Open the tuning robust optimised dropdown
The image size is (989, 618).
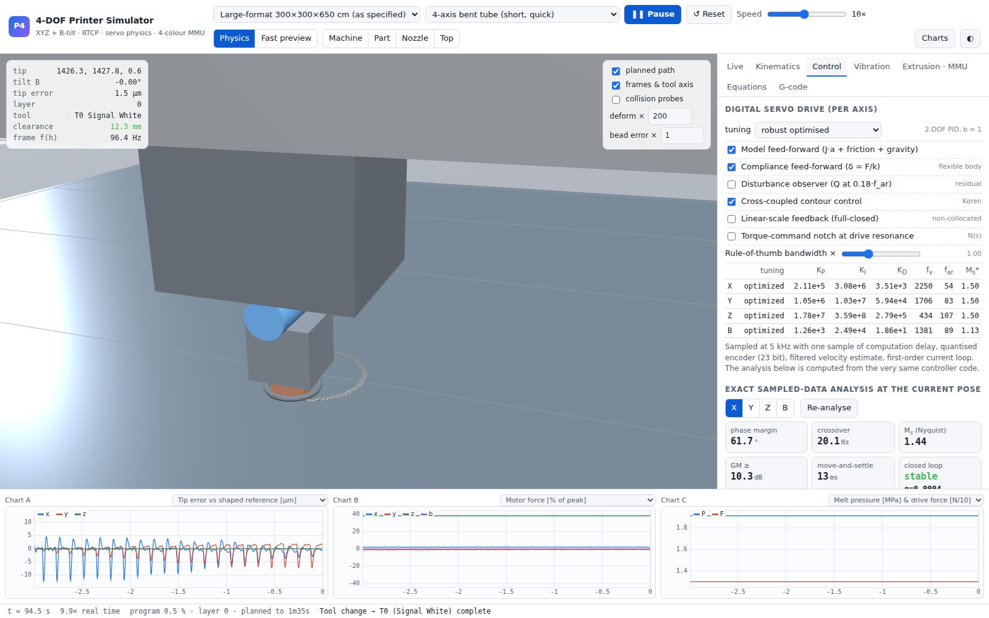(818, 130)
